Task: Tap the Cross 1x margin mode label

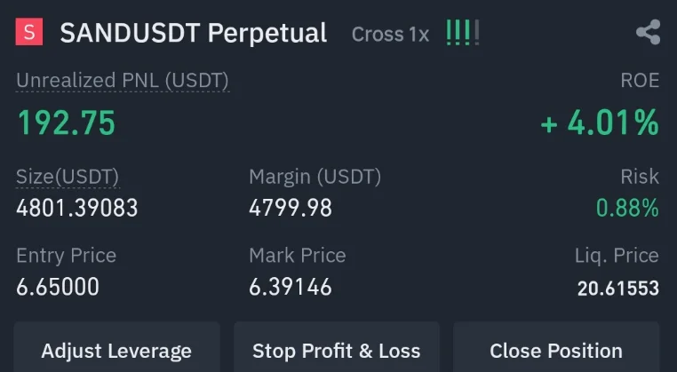Action: click(390, 35)
